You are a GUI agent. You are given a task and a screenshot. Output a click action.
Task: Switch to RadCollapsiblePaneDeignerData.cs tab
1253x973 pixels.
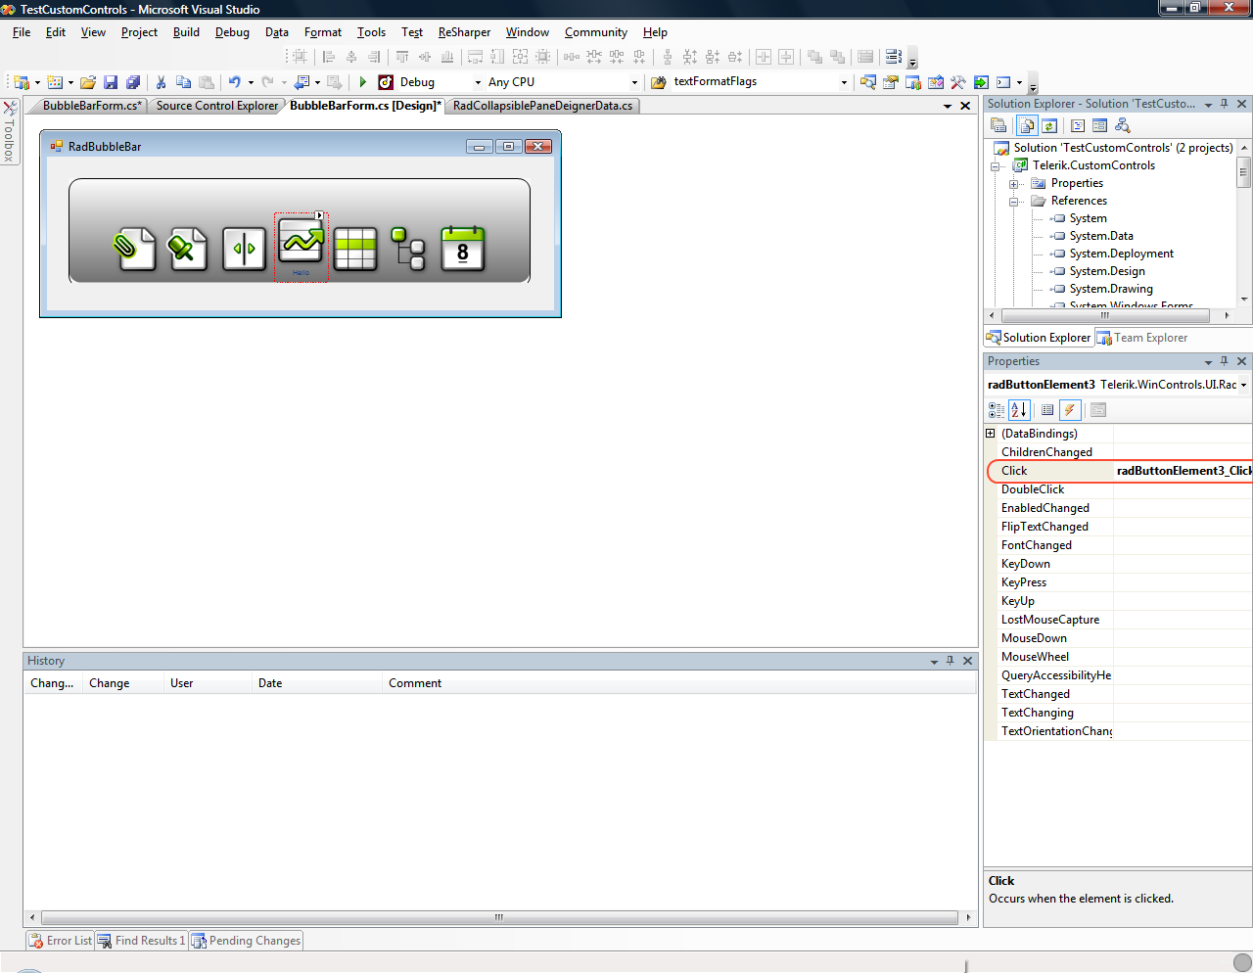coord(542,106)
